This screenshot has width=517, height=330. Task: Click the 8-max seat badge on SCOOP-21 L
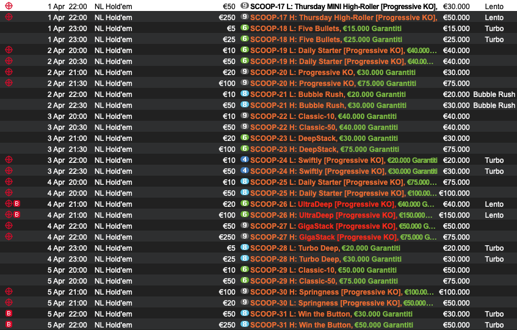click(x=244, y=93)
